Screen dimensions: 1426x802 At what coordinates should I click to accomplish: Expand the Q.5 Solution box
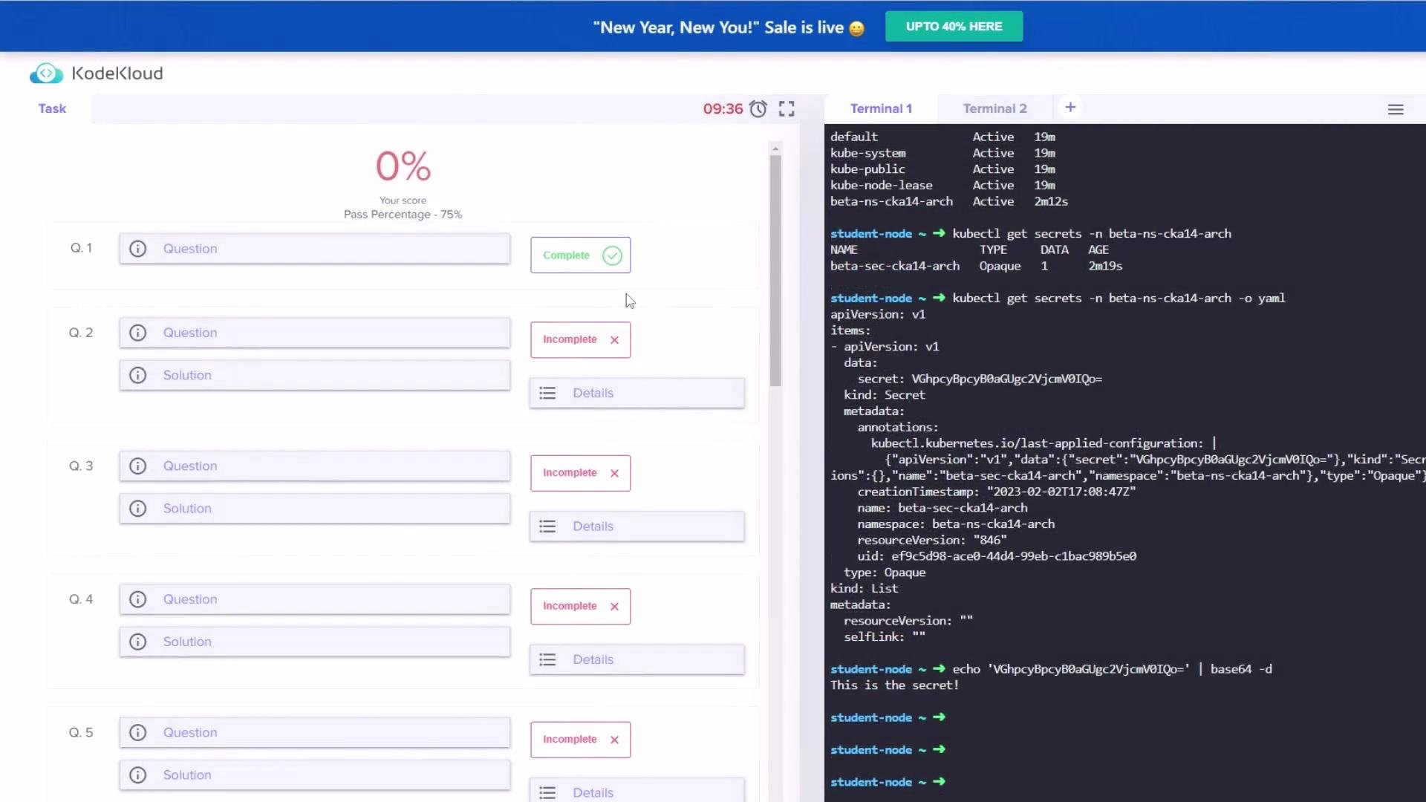point(315,775)
